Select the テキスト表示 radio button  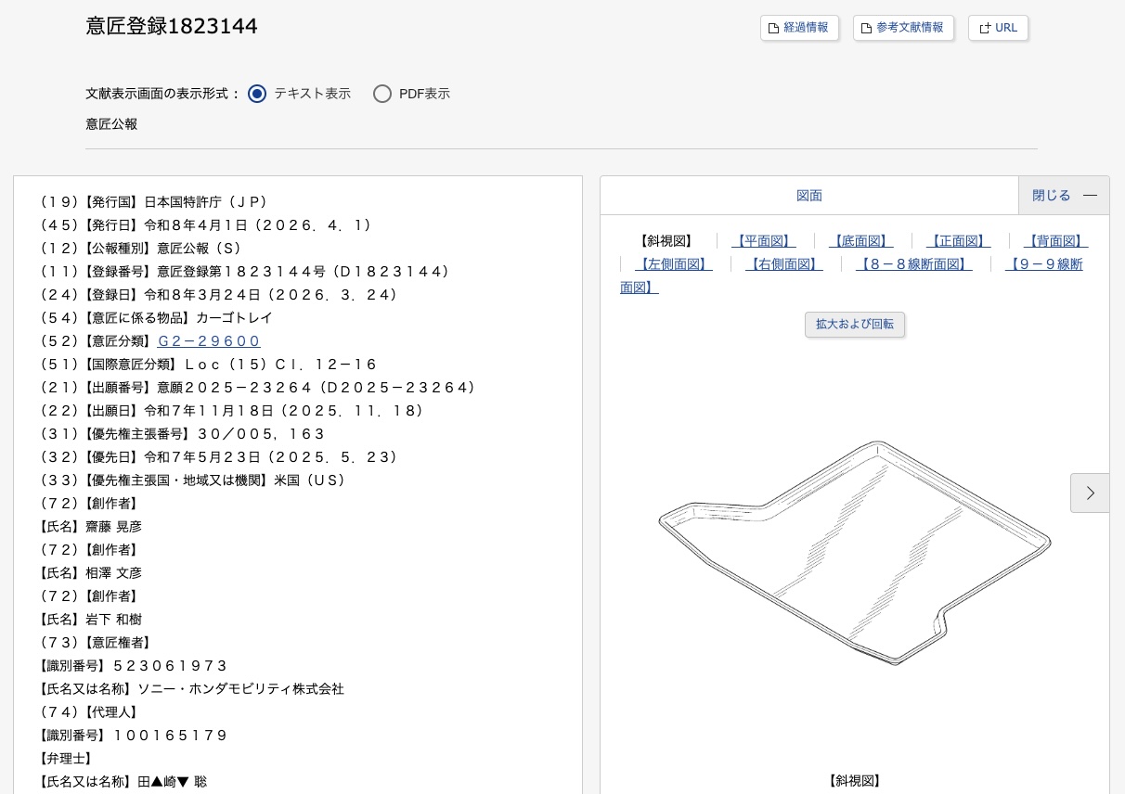click(257, 94)
